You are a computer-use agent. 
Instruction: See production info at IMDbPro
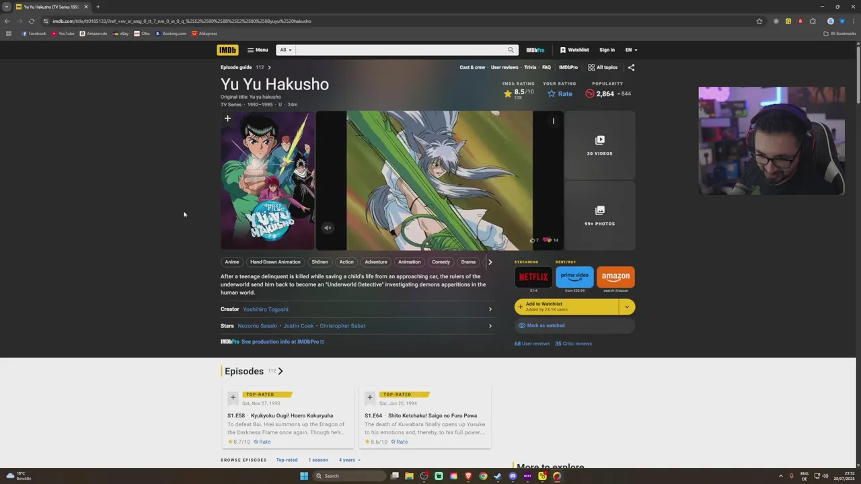283,341
